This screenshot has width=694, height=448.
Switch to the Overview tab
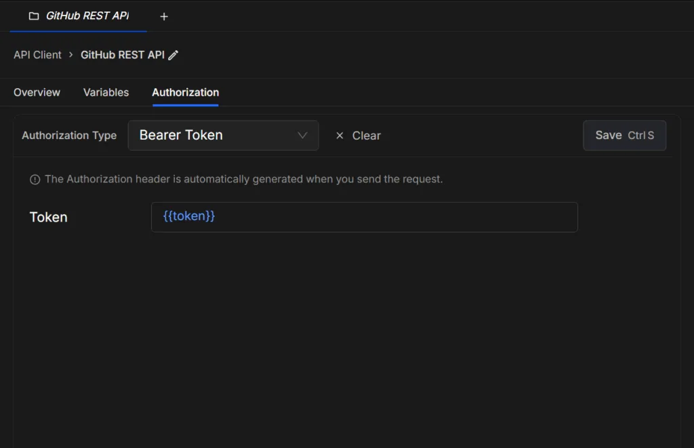[x=37, y=92]
